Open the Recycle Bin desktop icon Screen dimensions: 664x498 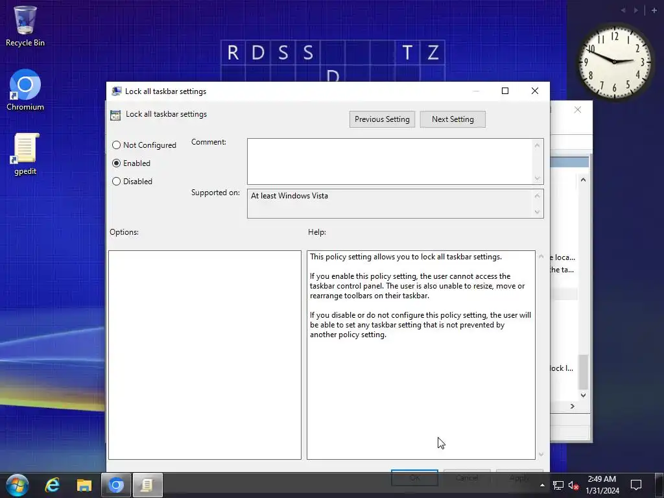(x=25, y=26)
